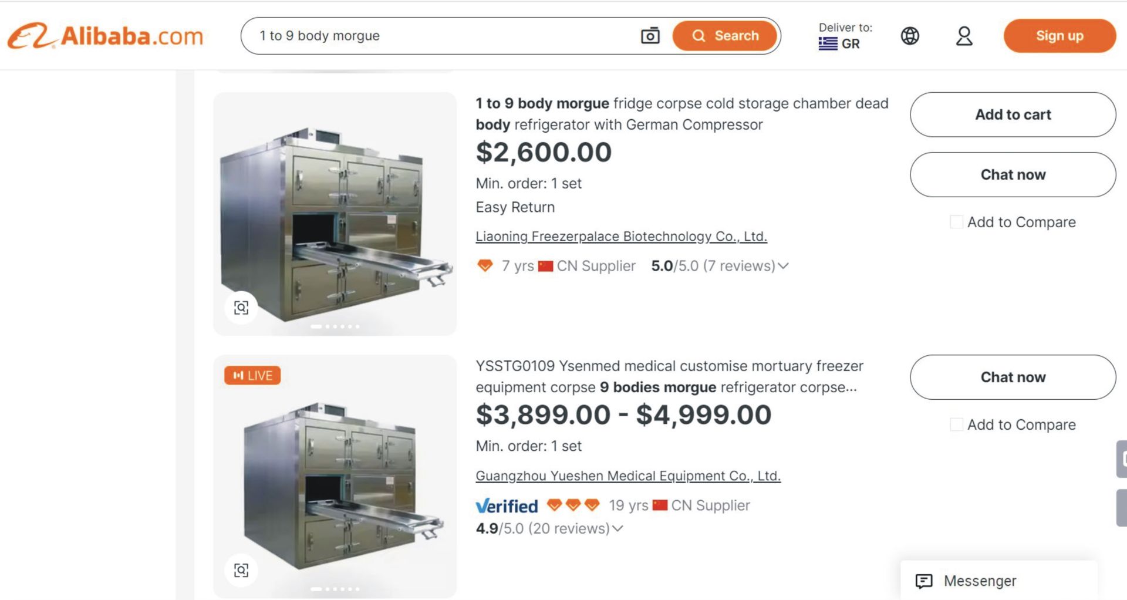Add the $2,600 morgue fridge to cart
1127x600 pixels.
pos(1013,114)
